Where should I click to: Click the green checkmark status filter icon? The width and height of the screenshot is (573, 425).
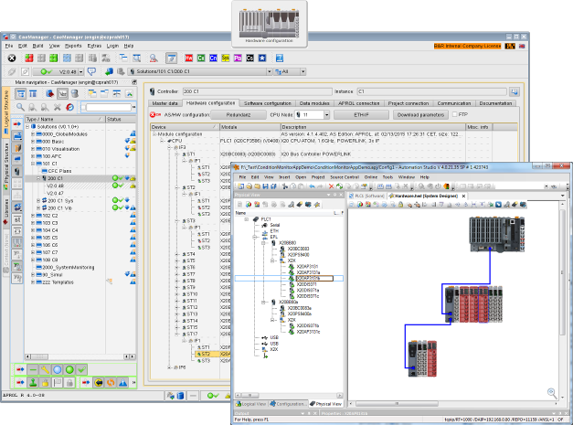pyautogui.click(x=81, y=370)
